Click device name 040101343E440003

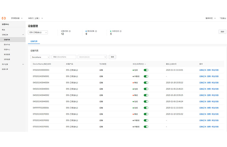tap(41, 89)
